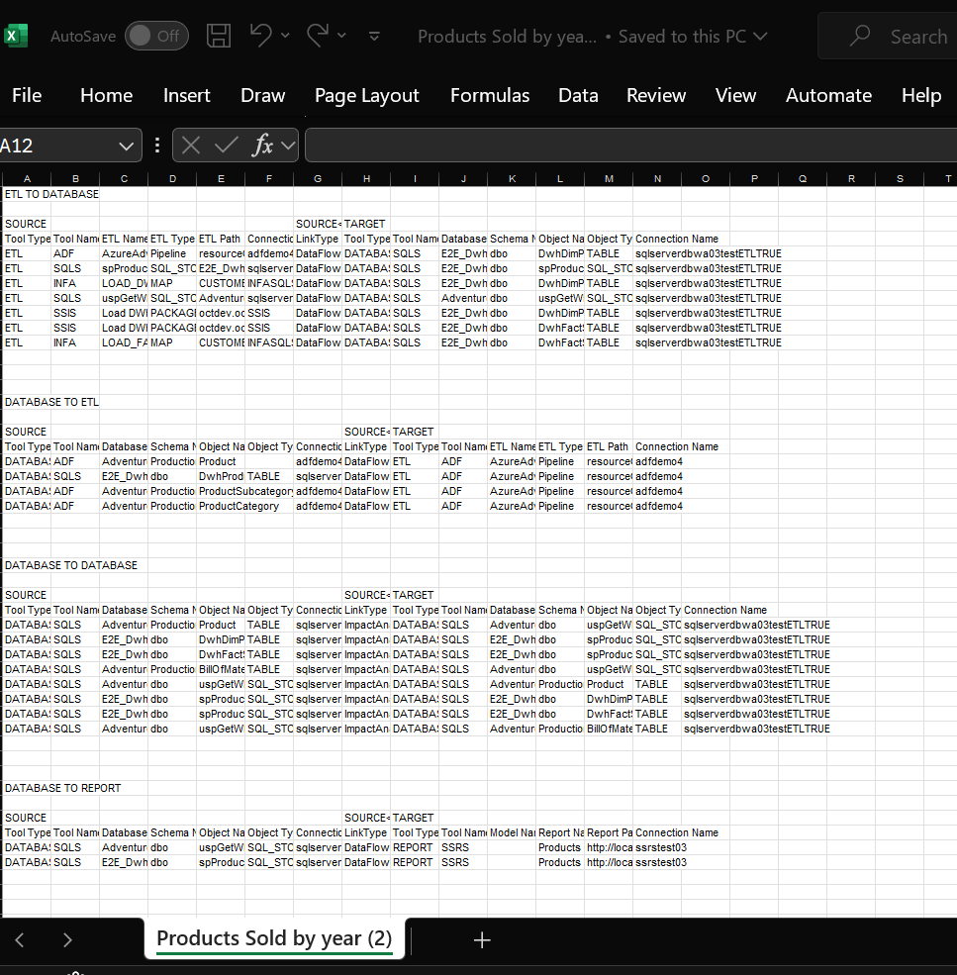The width and height of the screenshot is (957, 975).
Task: Click the New sheet plus icon
Action: coord(482,940)
